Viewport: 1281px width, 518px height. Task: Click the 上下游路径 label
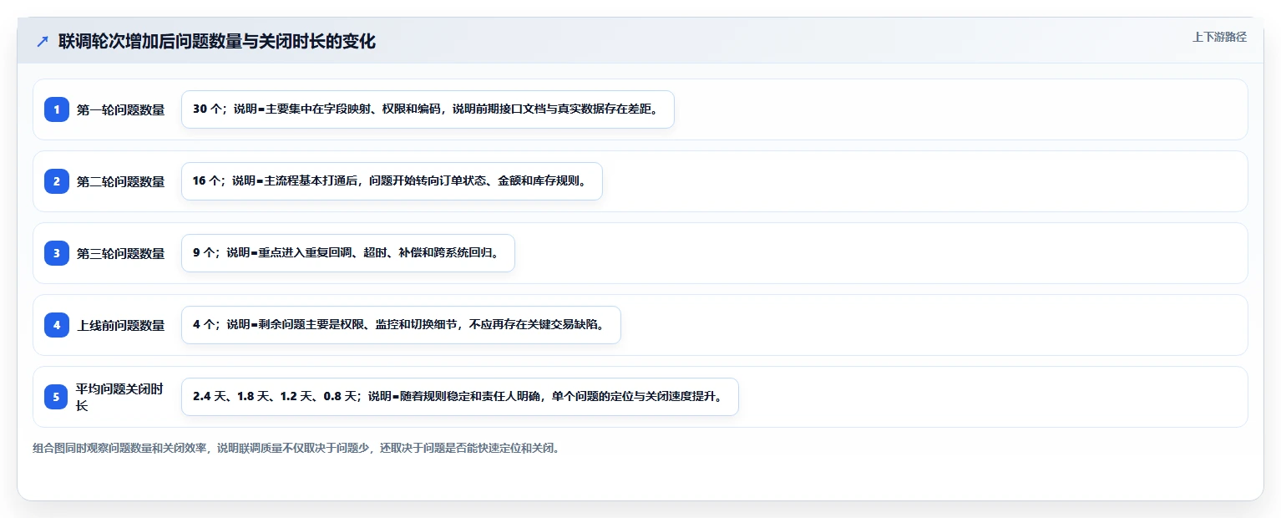pos(1219,37)
